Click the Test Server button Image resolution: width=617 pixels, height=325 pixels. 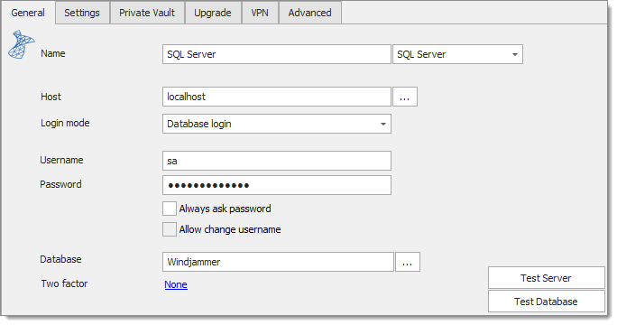tap(546, 278)
